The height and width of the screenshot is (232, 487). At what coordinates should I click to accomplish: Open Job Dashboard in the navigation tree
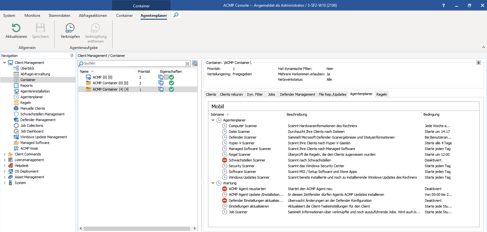click(x=32, y=131)
